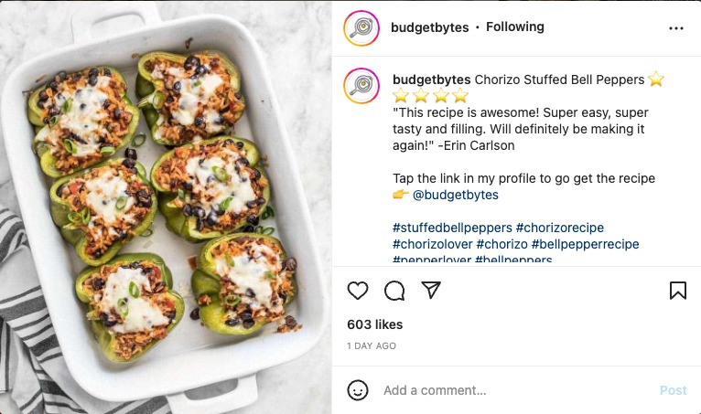Open the emoji picker smiley icon

coord(358,390)
